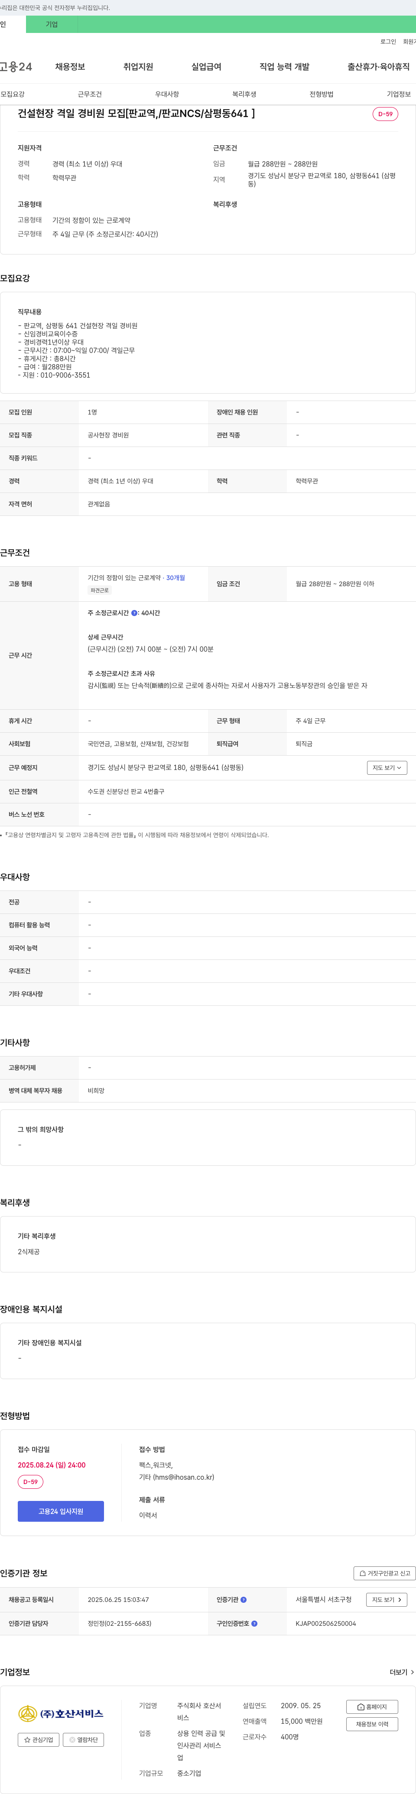
Task: Click the 비희망 military service value
Action: pyautogui.click(x=96, y=1091)
